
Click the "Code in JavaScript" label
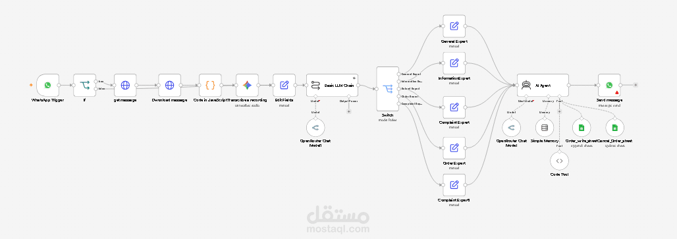pos(210,100)
